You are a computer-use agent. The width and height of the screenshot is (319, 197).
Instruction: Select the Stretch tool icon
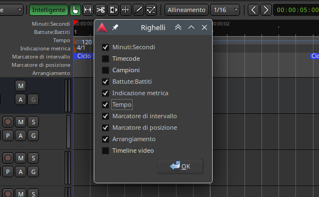tap(126, 10)
